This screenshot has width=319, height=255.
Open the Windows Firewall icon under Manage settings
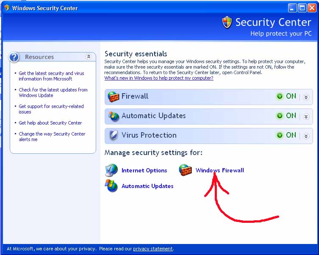(x=185, y=170)
